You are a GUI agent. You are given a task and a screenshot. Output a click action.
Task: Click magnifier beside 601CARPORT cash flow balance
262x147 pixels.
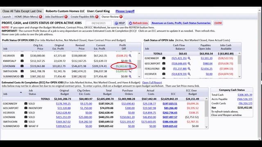click(x=189, y=64)
